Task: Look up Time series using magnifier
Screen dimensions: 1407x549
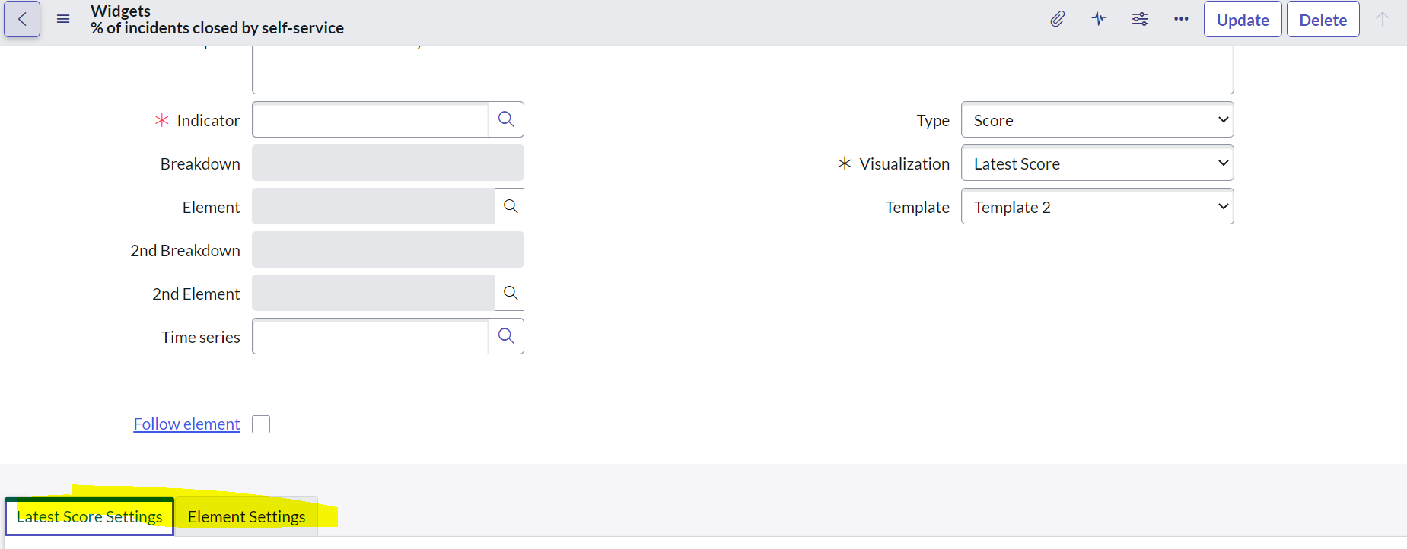Action: (506, 336)
